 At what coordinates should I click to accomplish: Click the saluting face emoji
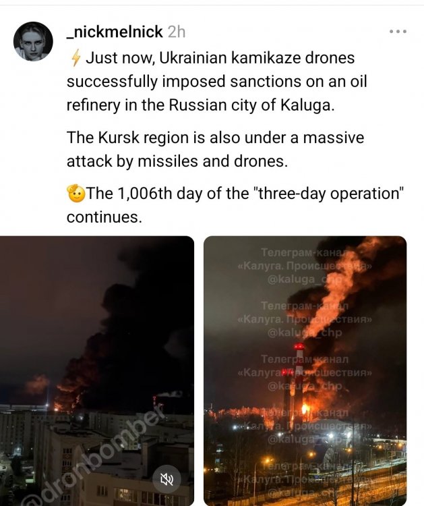(x=76, y=194)
